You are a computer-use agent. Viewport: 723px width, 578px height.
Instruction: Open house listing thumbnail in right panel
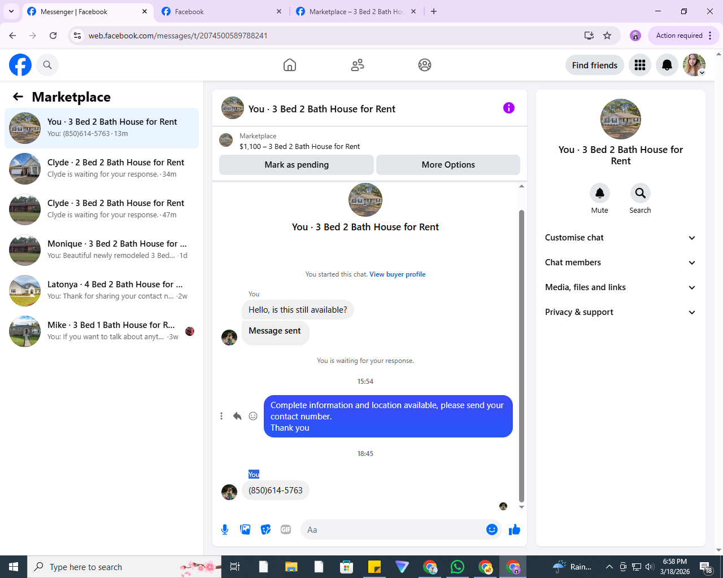621,119
